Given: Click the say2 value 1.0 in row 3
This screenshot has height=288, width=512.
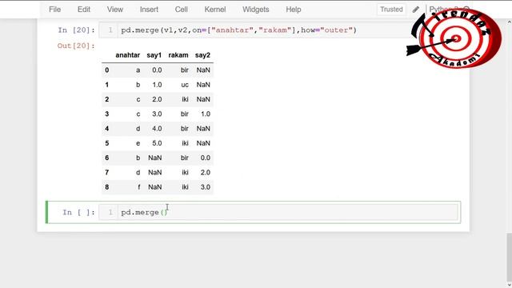Looking at the screenshot, I should [x=206, y=114].
